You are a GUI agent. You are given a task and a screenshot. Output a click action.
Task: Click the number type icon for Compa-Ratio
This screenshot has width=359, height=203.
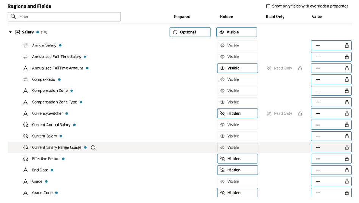(25, 79)
